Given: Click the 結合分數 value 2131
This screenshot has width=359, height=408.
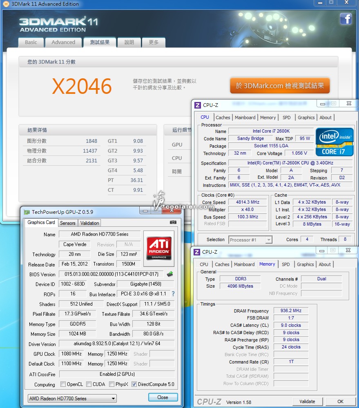Looking at the screenshot, I should [91, 160].
